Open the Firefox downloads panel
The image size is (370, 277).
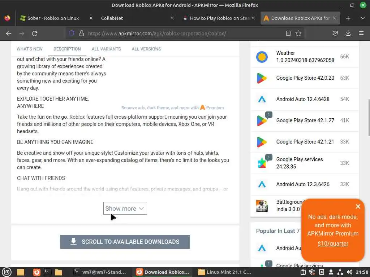click(x=348, y=33)
